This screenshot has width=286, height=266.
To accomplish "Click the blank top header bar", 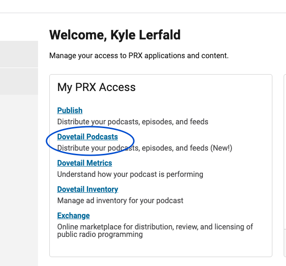I will point(143,7).
